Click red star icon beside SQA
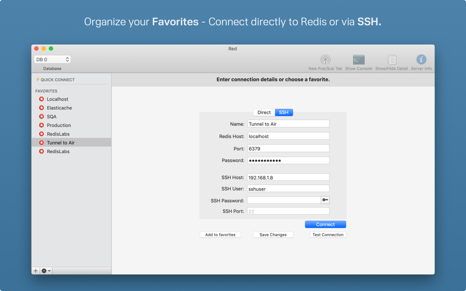This screenshot has width=466, height=291. (x=41, y=116)
